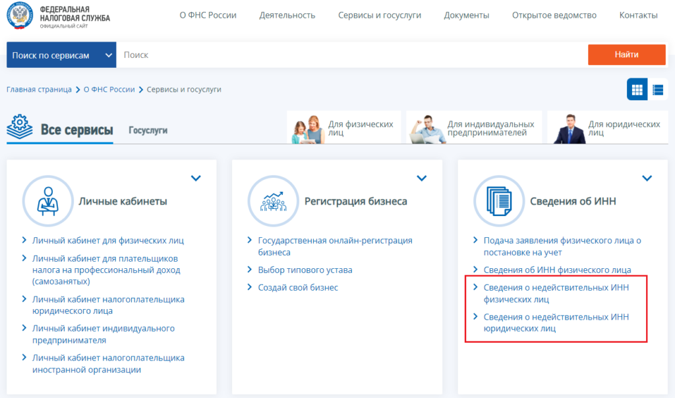This screenshot has height=398, width=675.
Task: Switch to grid view layout icon
Action: click(x=637, y=90)
